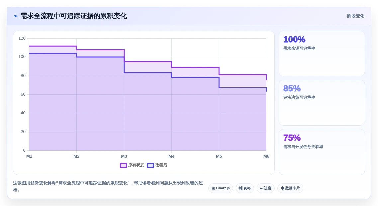
Task: Click the 阶段变化 label in header
Action: click(x=356, y=16)
